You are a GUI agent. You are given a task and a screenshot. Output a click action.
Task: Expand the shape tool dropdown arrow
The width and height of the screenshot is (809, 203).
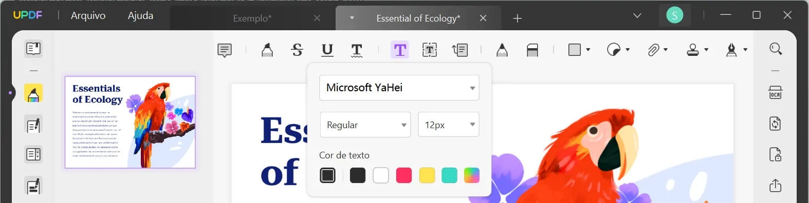[x=588, y=50]
